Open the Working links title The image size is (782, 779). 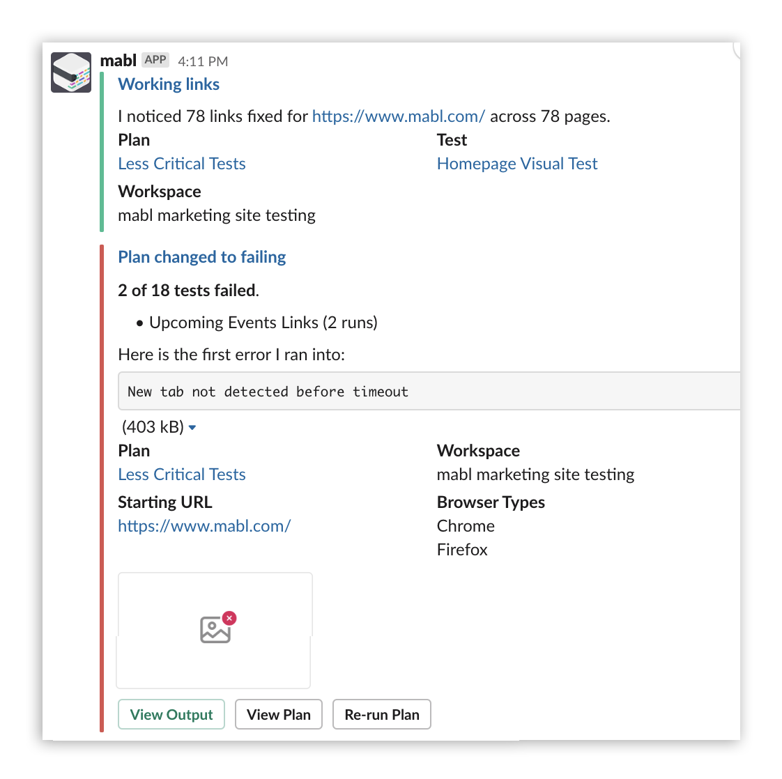point(169,84)
